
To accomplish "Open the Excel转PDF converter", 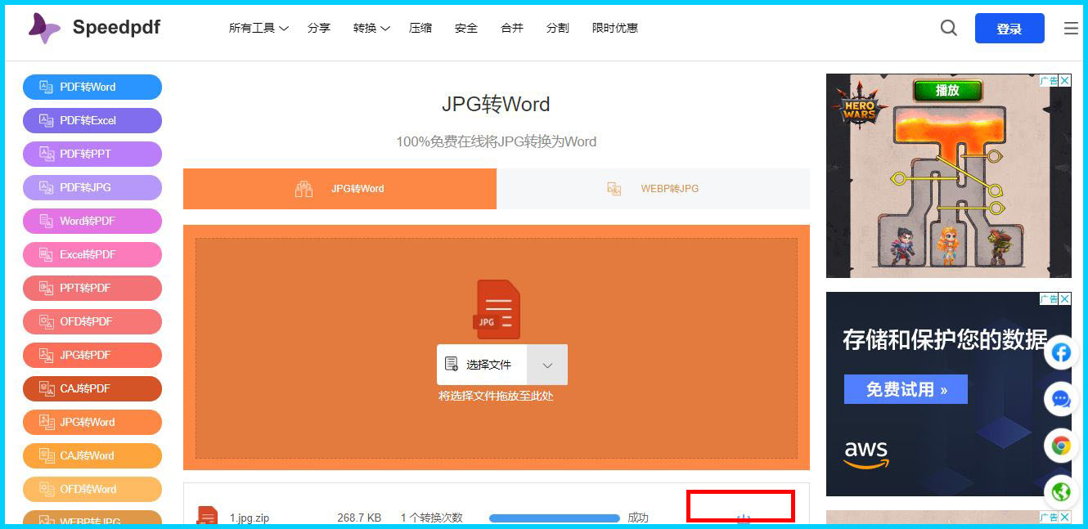I will coord(92,254).
